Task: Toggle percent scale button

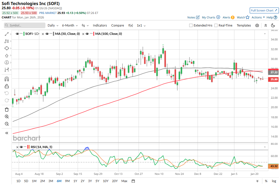Action: 266,181
